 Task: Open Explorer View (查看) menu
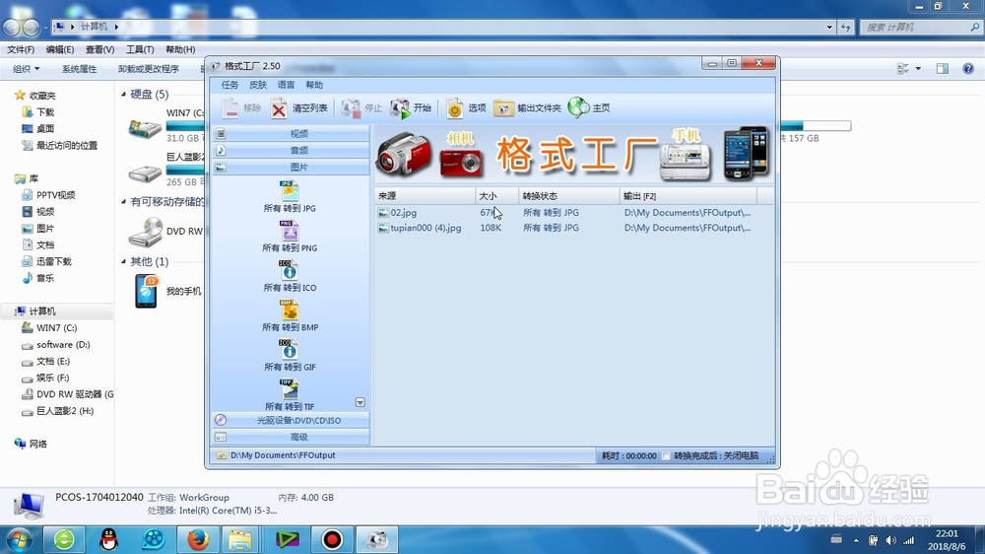pyautogui.click(x=99, y=49)
